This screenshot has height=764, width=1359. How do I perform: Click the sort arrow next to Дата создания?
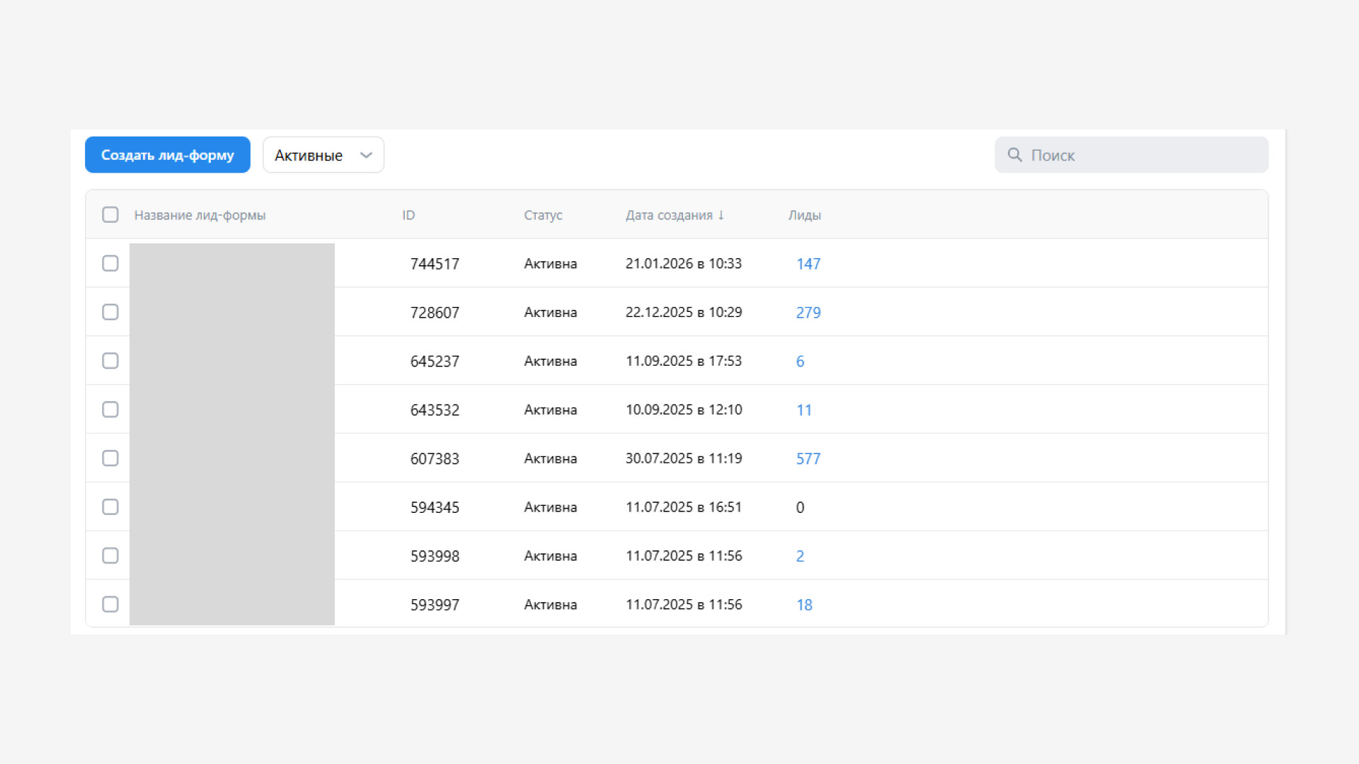click(721, 215)
